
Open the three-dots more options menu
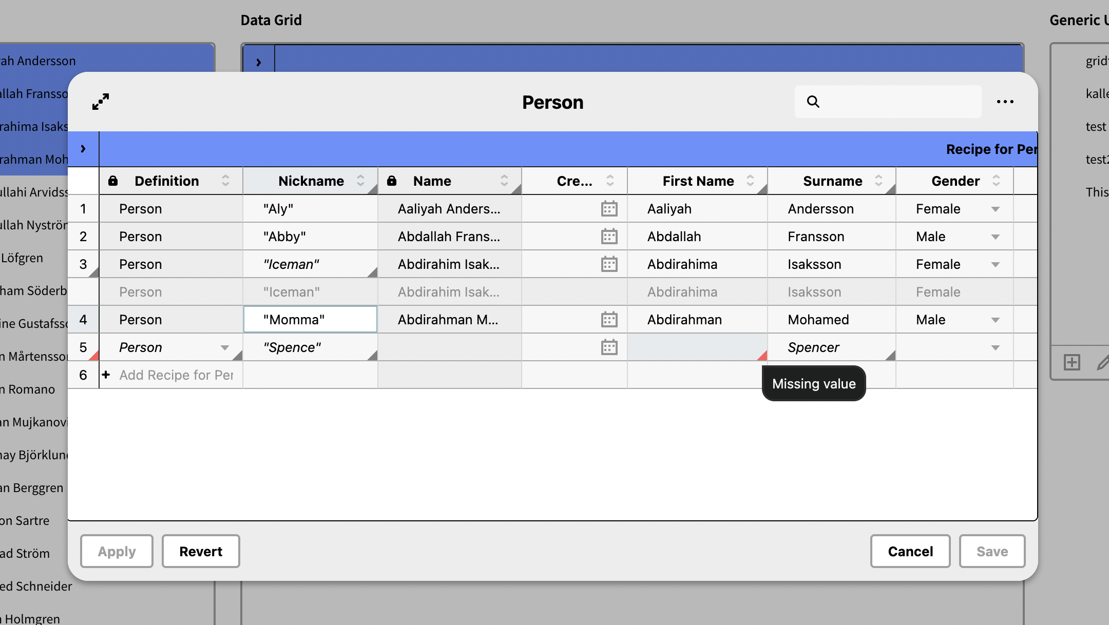[x=1005, y=102]
